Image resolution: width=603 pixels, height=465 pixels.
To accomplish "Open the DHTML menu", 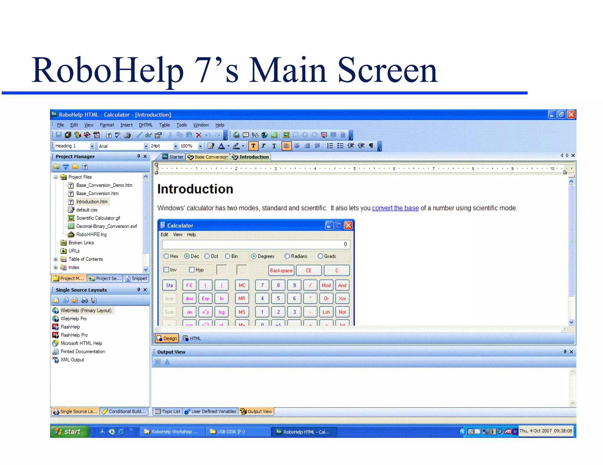I will [x=146, y=125].
